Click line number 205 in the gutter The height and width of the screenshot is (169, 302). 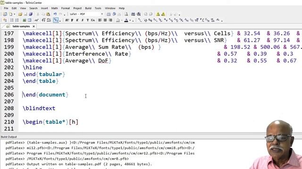(9, 88)
